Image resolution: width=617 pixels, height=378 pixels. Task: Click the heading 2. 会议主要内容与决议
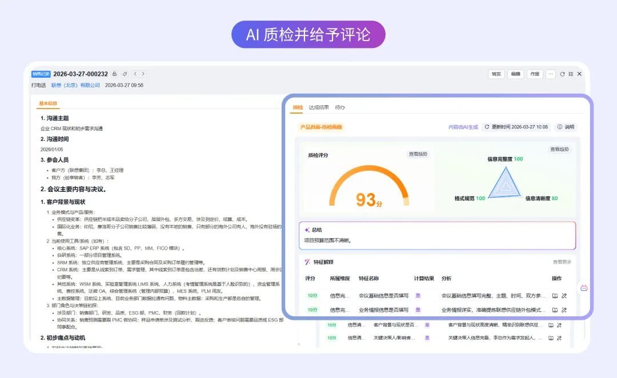click(74, 189)
